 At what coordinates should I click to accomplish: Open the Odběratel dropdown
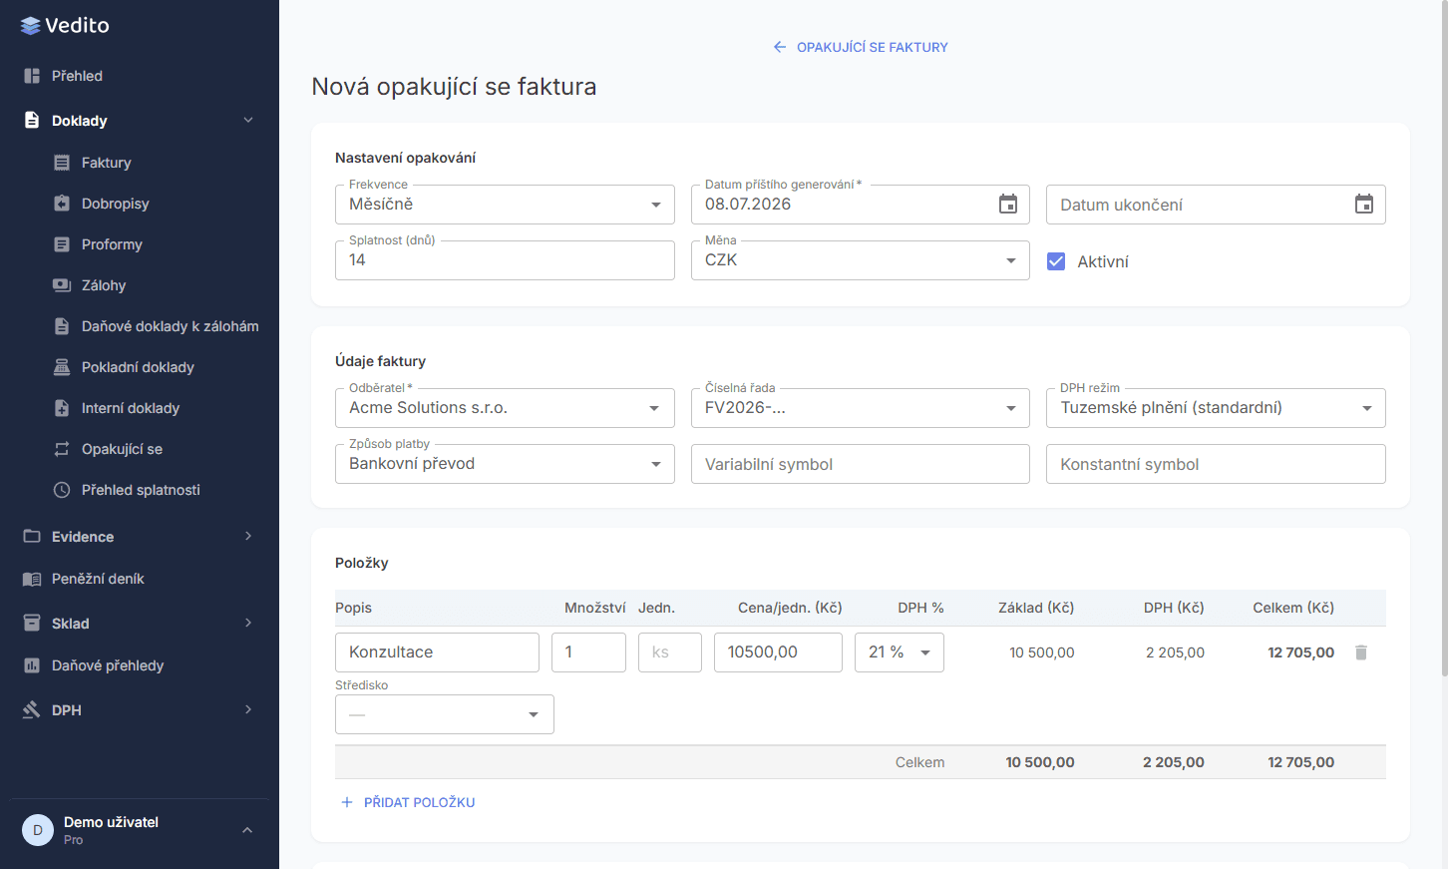(x=505, y=408)
